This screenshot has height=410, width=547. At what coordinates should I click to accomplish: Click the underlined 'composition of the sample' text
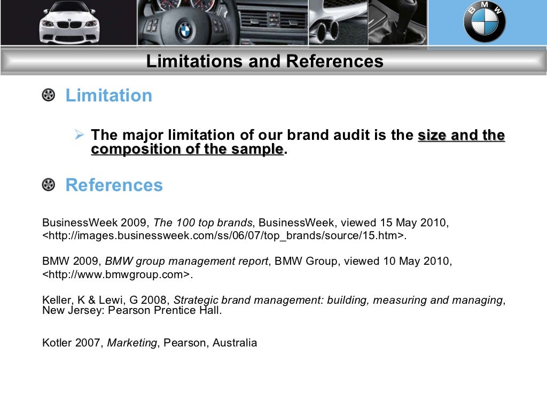[x=187, y=149]
